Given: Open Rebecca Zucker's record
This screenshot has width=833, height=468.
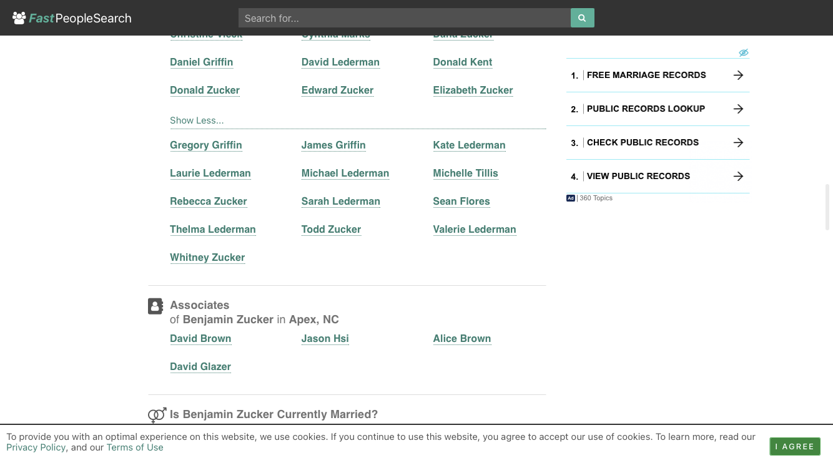Looking at the screenshot, I should click(208, 201).
